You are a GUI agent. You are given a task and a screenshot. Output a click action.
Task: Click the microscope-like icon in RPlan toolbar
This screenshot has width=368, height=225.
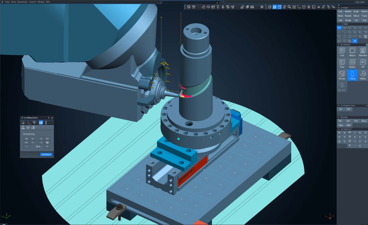[46, 122]
